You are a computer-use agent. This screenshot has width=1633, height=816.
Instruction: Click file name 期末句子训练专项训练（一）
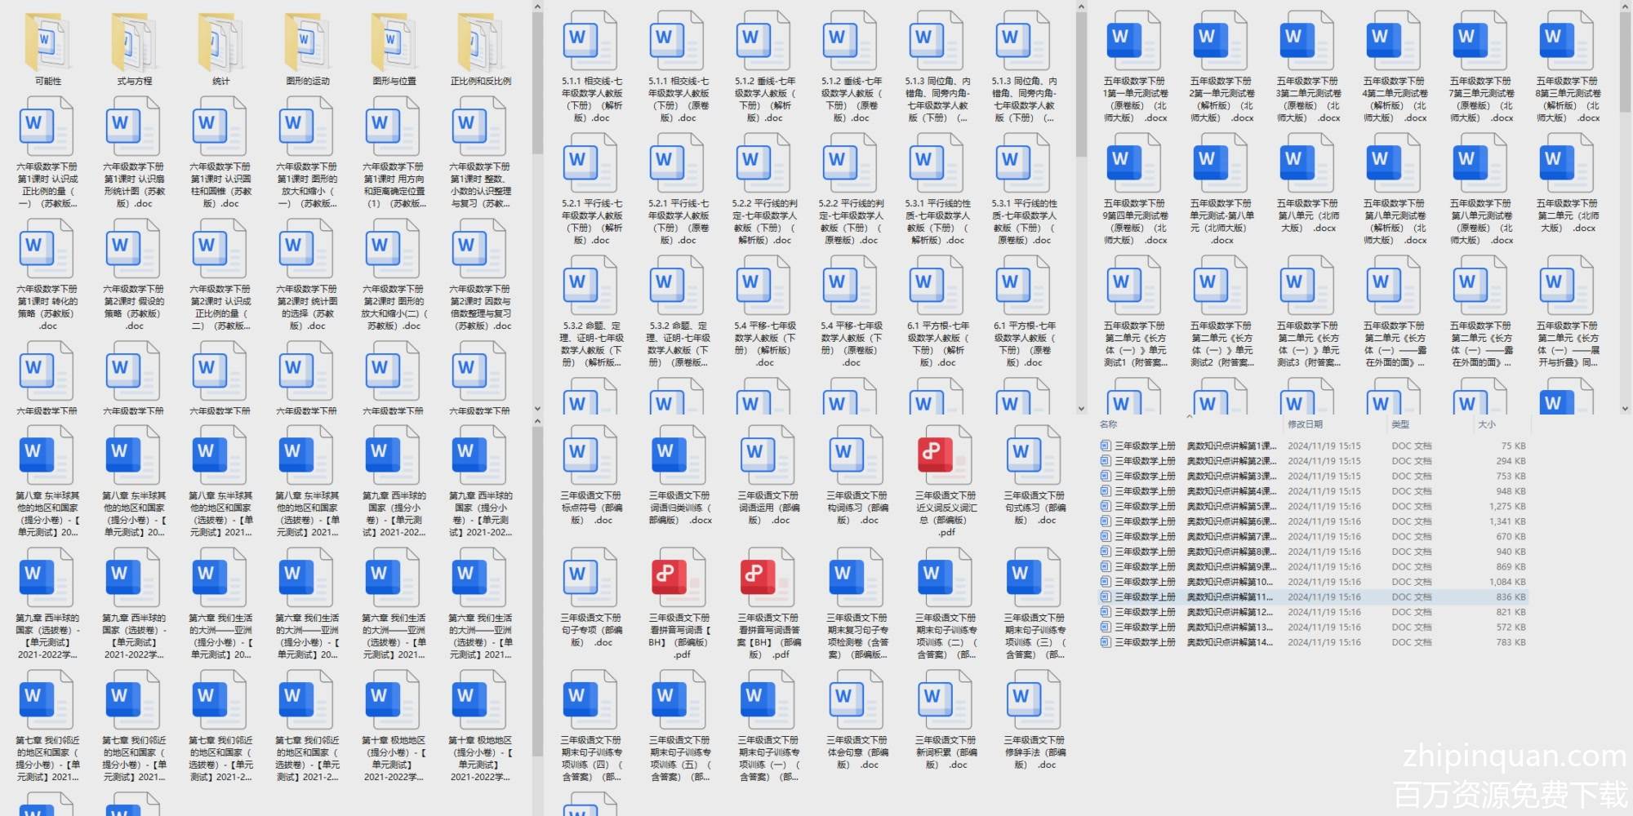point(768,759)
